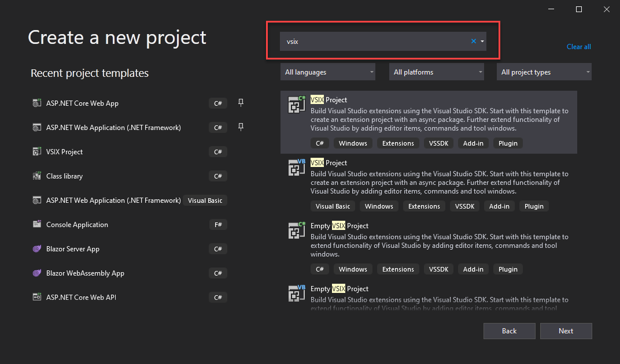The width and height of the screenshot is (620, 364).
Task: Click the C# ASP.NET Web Application (.NET Framework) icon
Action: 37,127
